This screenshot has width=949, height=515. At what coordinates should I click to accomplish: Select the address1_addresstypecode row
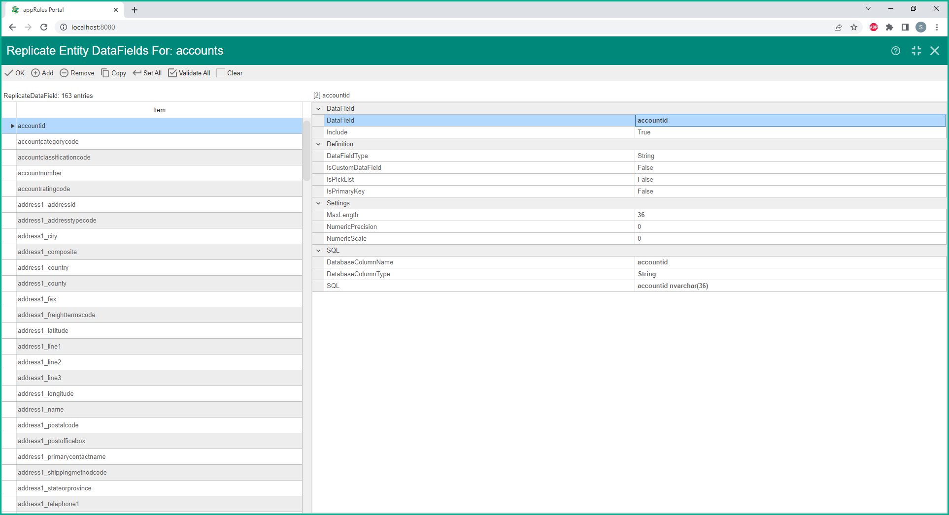click(152, 221)
